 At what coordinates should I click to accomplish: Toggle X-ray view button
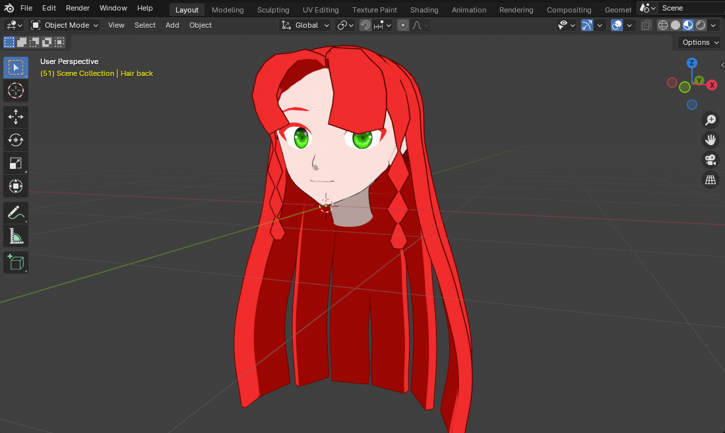click(646, 26)
